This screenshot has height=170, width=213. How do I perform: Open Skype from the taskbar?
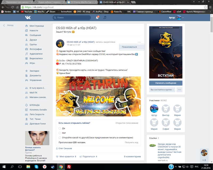pos(36,167)
